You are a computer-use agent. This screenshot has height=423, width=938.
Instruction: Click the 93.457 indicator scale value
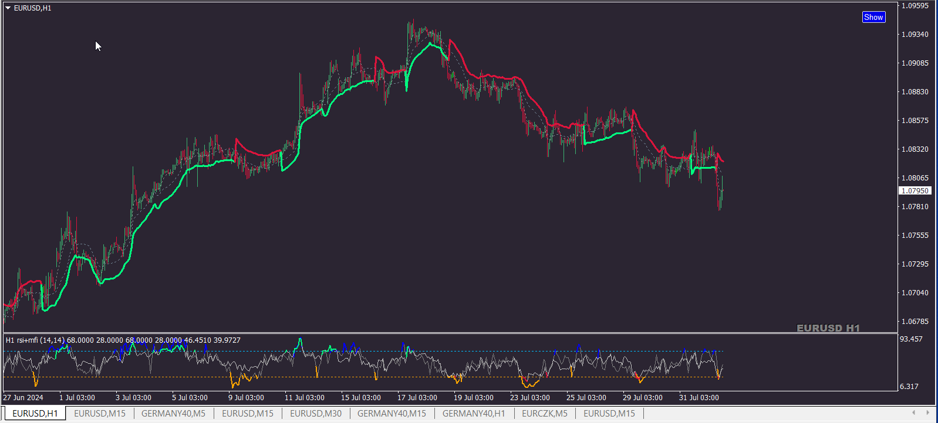[911, 339]
